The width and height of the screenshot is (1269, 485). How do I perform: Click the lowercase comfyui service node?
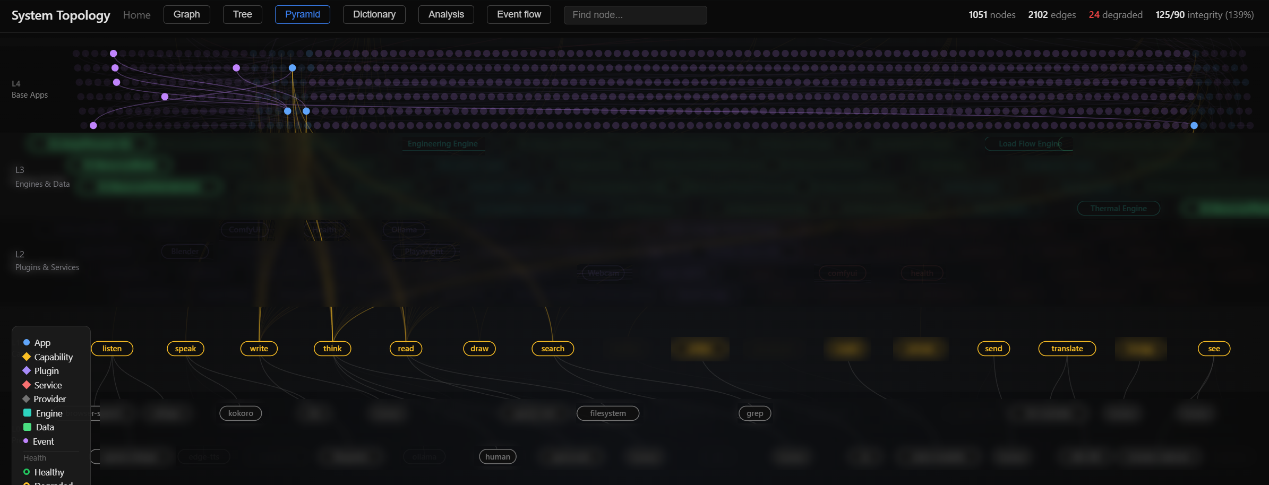click(x=843, y=273)
